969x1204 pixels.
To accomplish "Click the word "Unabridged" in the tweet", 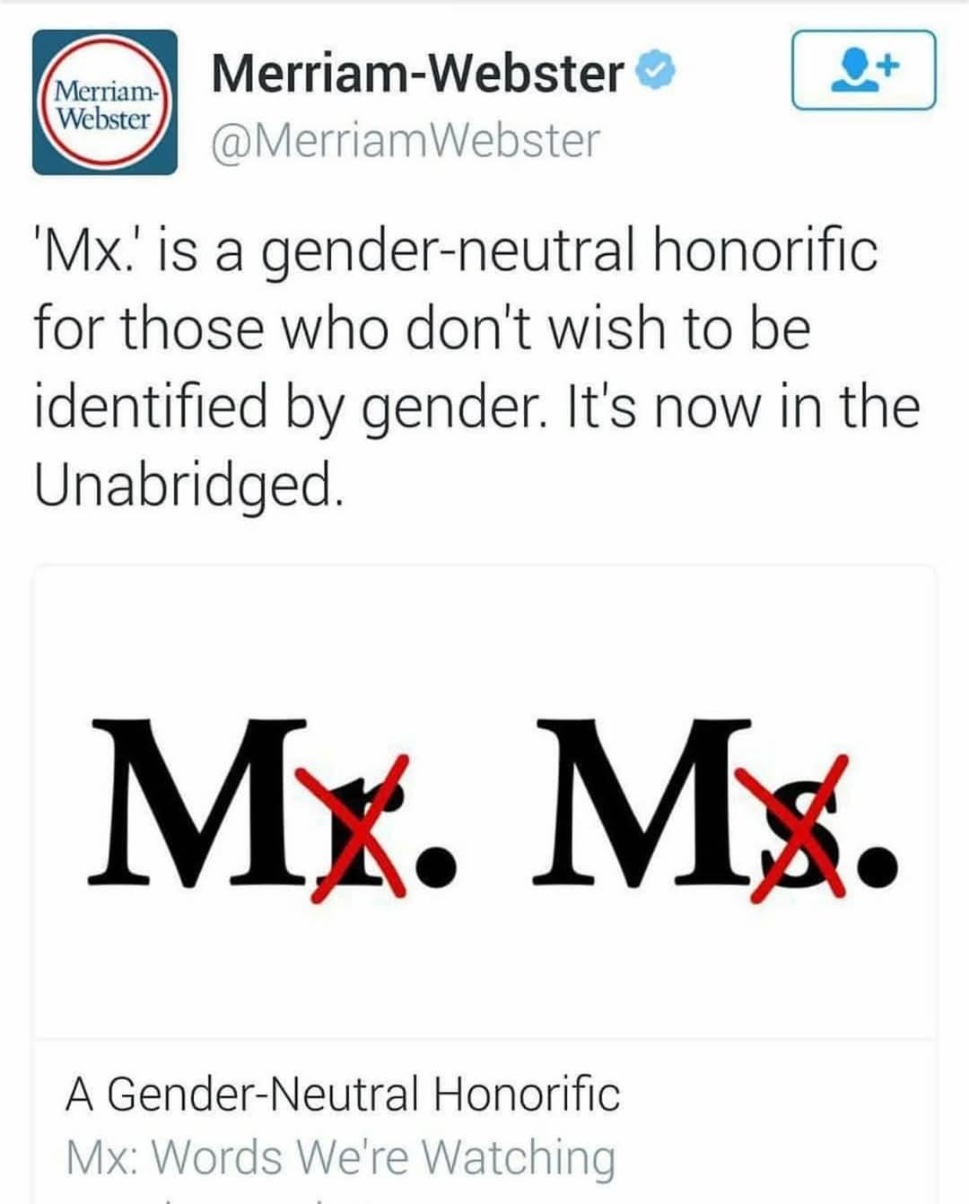I will point(184,485).
